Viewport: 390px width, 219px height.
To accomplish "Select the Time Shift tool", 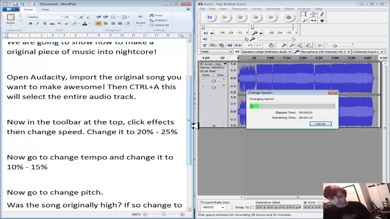I will (x=314, y=21).
